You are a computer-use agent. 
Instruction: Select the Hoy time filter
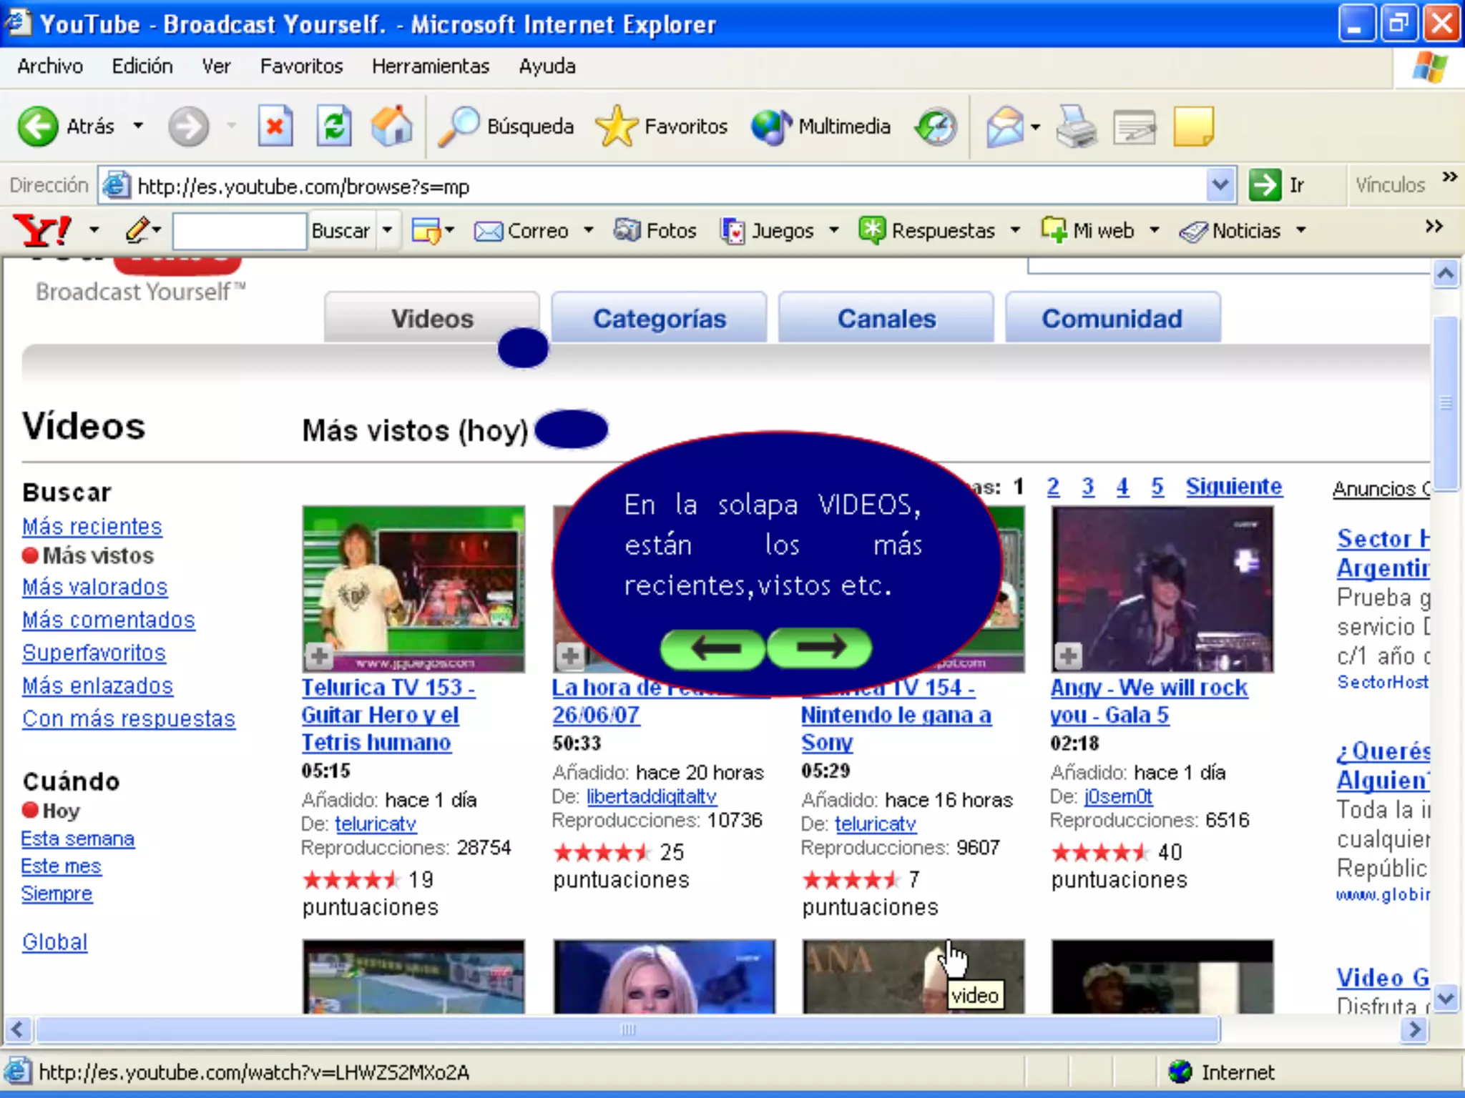[x=61, y=811]
